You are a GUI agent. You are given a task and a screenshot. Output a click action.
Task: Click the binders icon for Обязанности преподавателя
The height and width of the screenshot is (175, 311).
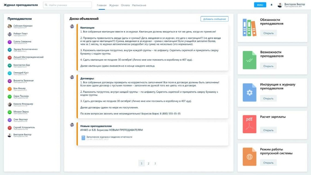pyautogui.click(x=249, y=27)
